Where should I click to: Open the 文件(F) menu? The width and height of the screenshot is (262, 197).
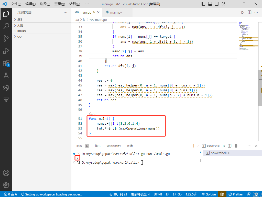16,4
